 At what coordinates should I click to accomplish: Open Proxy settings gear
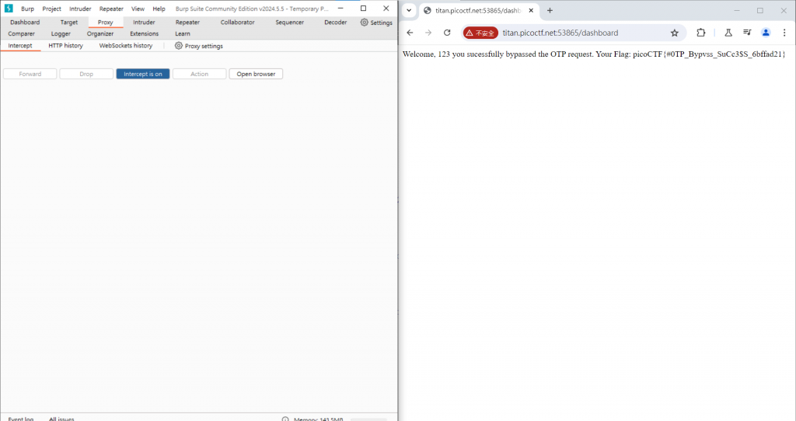coord(198,46)
